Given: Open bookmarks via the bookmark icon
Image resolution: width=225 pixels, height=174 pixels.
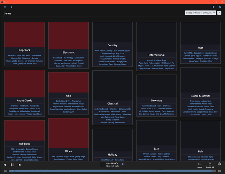Looking at the screenshot, I should tap(214, 7).
